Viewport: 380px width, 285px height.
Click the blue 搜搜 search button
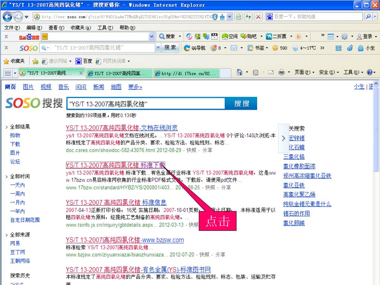click(x=241, y=104)
